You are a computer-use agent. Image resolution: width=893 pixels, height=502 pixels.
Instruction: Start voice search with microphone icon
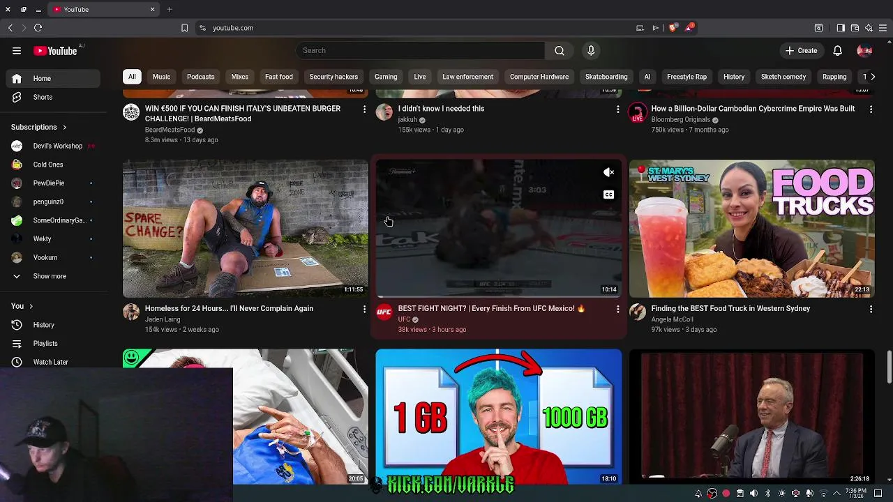[x=591, y=50]
